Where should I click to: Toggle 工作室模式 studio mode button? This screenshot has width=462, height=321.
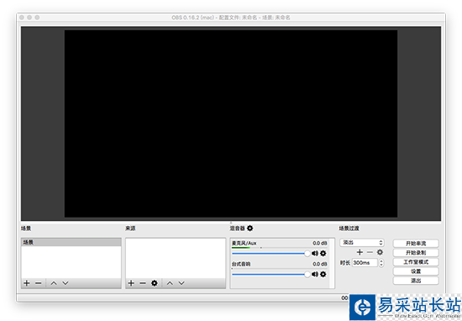pos(416,262)
